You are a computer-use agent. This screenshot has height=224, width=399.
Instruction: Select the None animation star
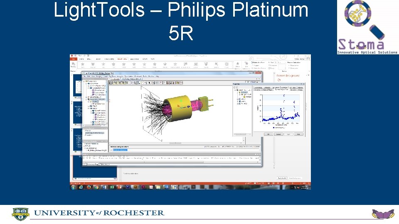(x=82, y=65)
